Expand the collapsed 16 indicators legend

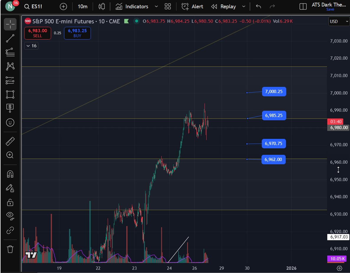pos(31,46)
